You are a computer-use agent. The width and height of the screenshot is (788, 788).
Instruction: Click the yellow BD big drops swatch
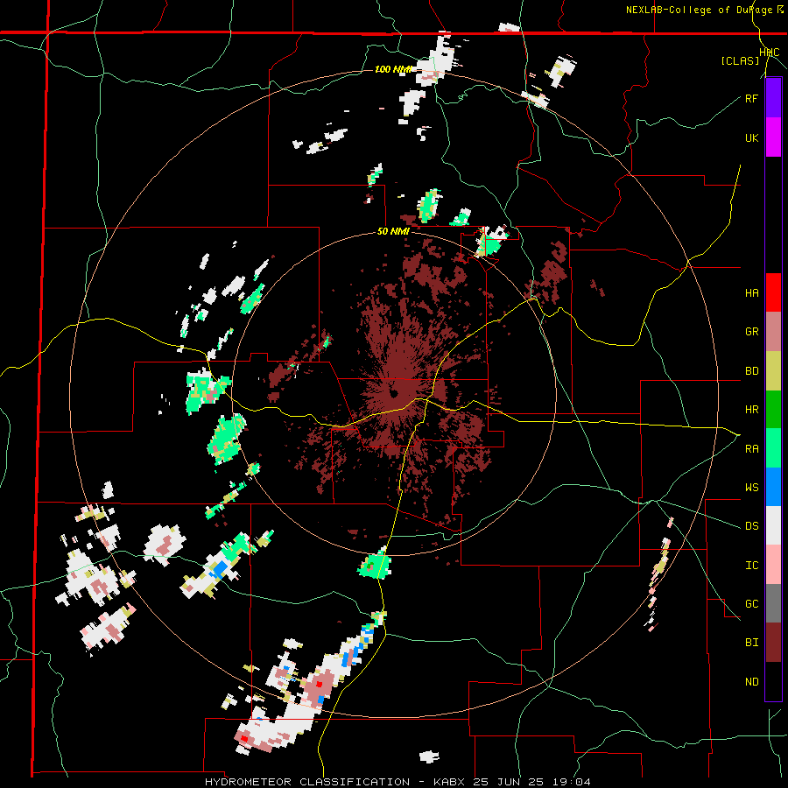773,371
